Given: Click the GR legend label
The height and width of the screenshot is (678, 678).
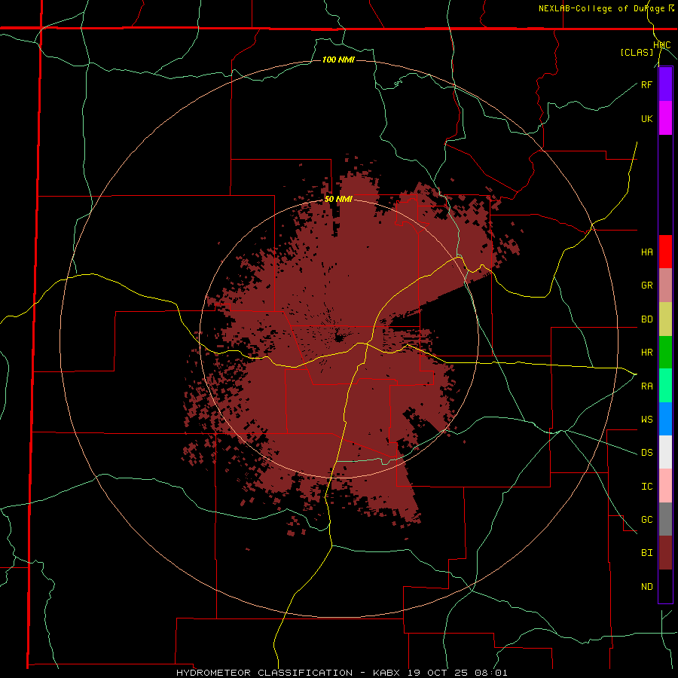Looking at the screenshot, I should (646, 286).
